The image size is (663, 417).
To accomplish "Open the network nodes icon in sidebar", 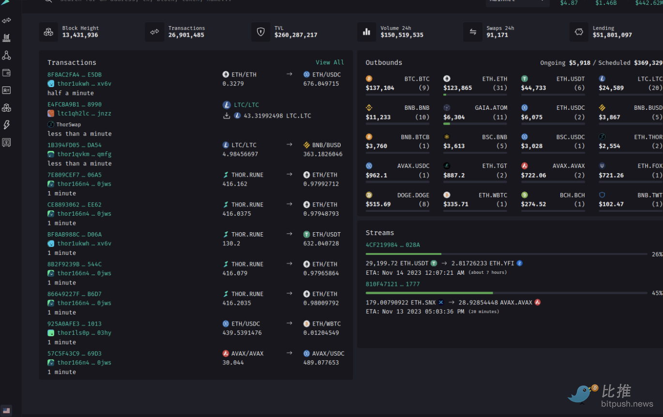I will point(6,56).
